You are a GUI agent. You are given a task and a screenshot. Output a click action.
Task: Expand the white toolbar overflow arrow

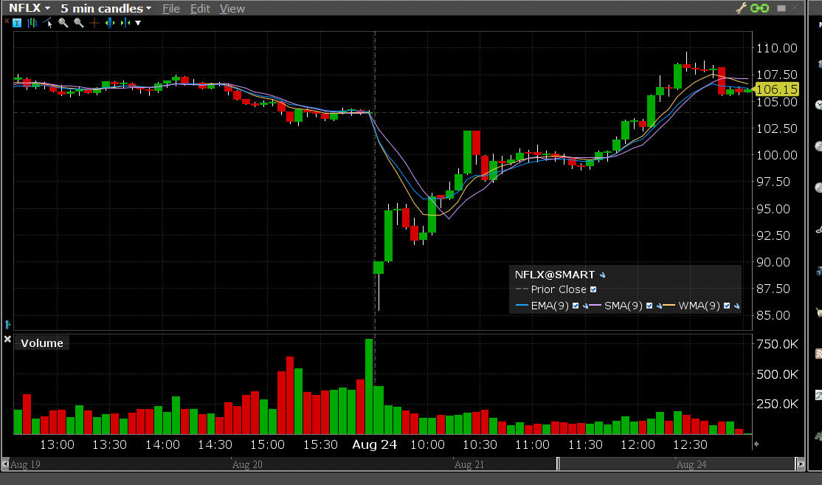138,23
